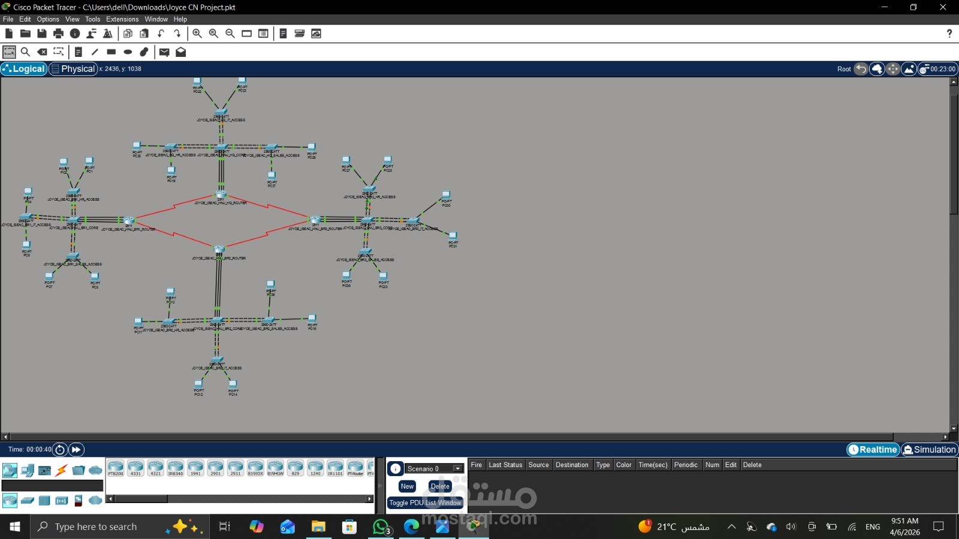
Task: Pick the 1941 router from device list
Action: click(x=195, y=468)
